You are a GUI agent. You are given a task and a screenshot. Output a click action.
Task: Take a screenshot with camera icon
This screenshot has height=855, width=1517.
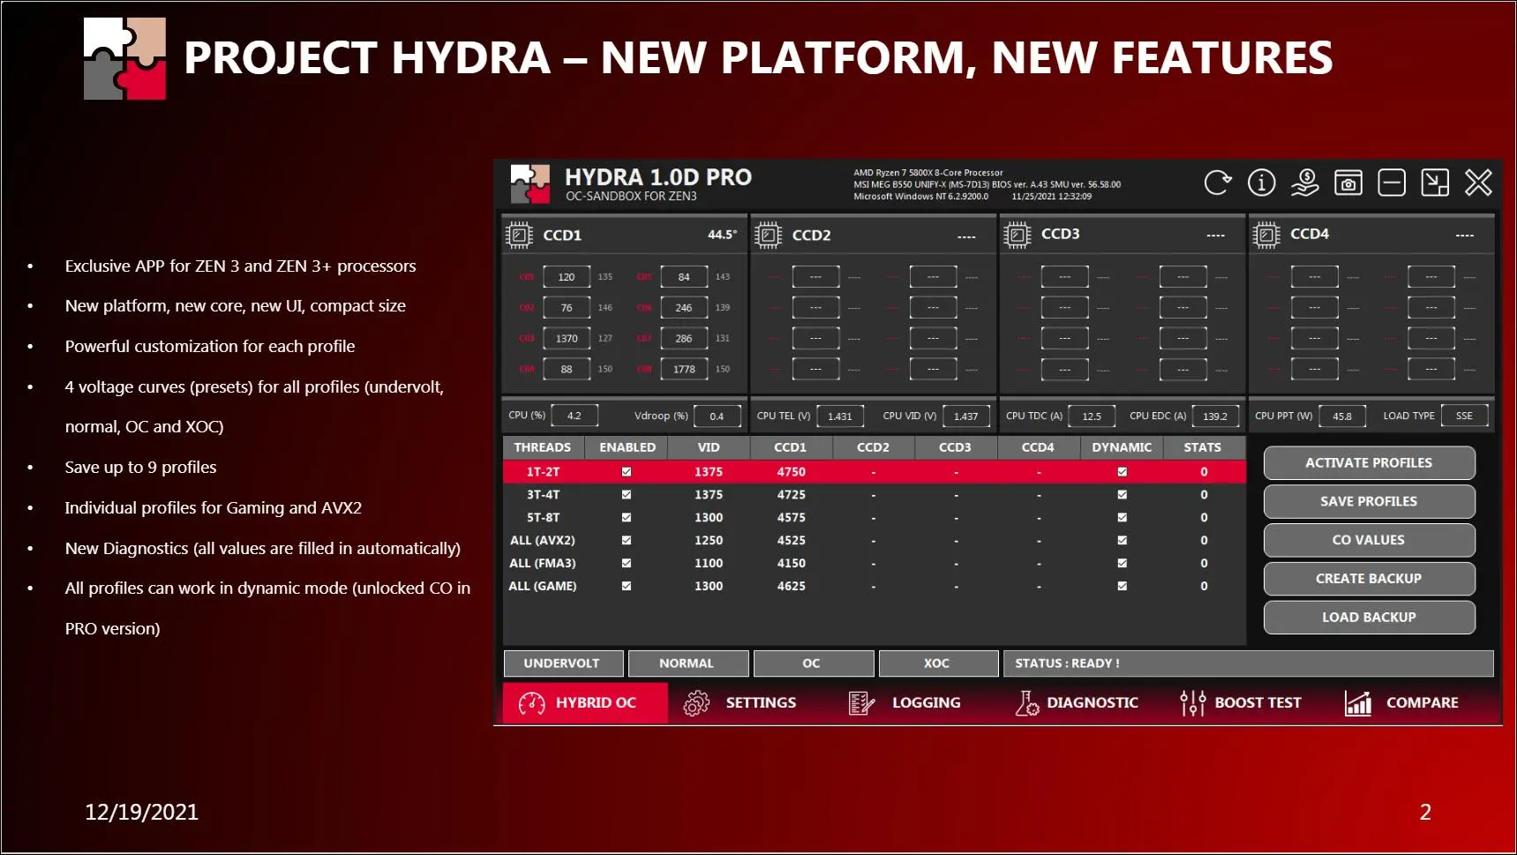pos(1348,183)
